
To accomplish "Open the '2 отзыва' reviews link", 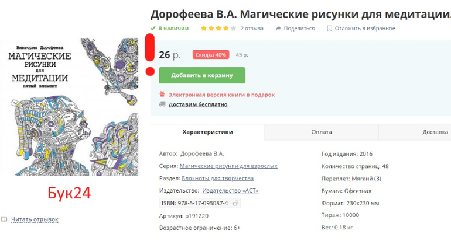I will click(x=251, y=28).
